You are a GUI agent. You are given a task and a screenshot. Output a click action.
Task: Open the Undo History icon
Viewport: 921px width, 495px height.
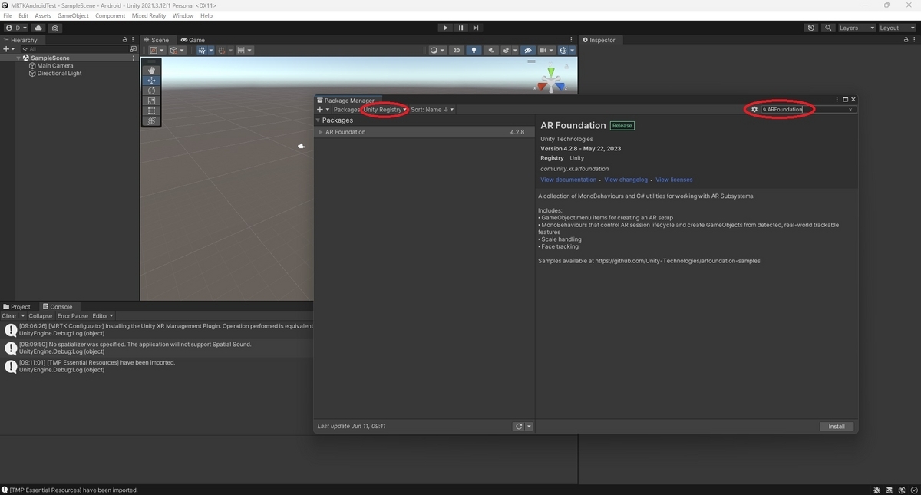pyautogui.click(x=811, y=28)
